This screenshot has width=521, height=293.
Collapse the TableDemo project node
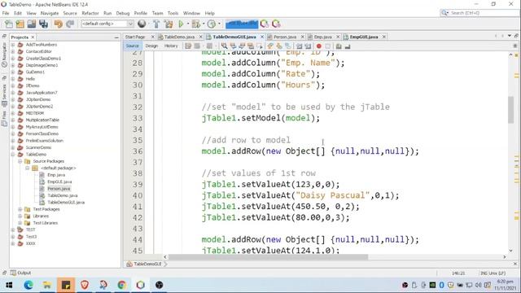point(13,155)
